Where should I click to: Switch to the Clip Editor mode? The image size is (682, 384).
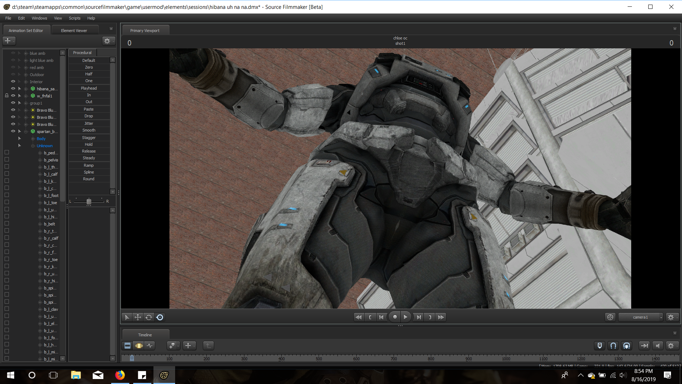(128, 346)
